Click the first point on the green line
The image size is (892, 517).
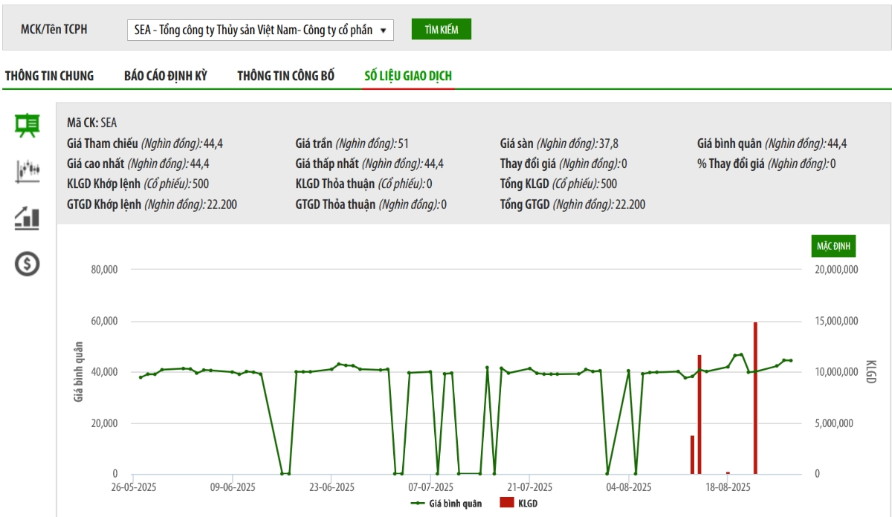tap(140, 377)
